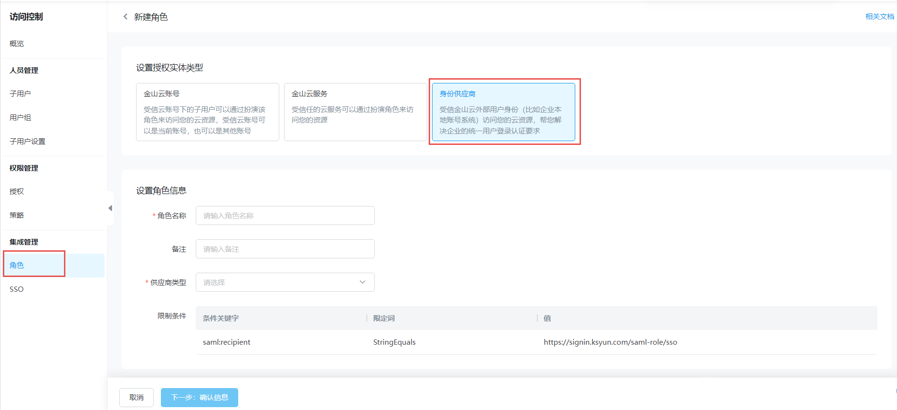
Task: Click 下一步：确认信息 button
Action: pos(199,398)
